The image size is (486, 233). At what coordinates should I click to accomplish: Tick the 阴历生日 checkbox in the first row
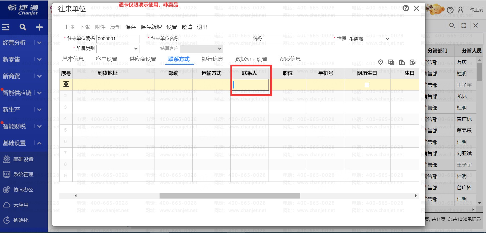pyautogui.click(x=367, y=85)
